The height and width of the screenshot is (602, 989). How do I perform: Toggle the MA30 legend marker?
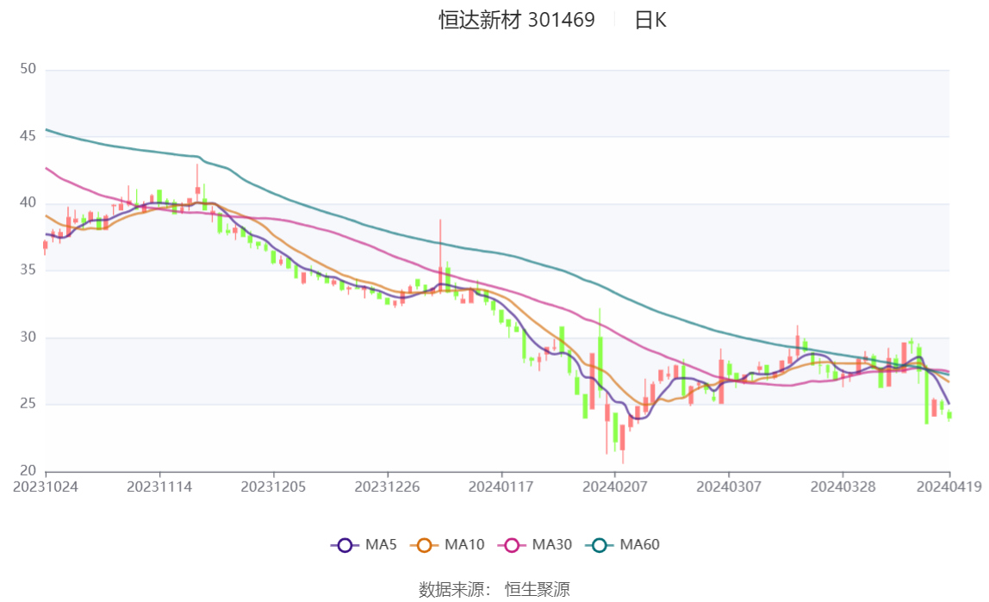pos(512,545)
